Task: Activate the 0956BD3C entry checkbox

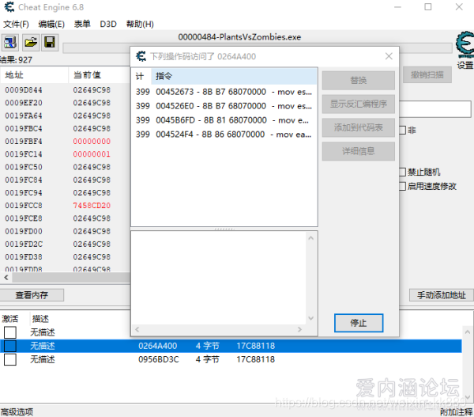Action: click(10, 359)
